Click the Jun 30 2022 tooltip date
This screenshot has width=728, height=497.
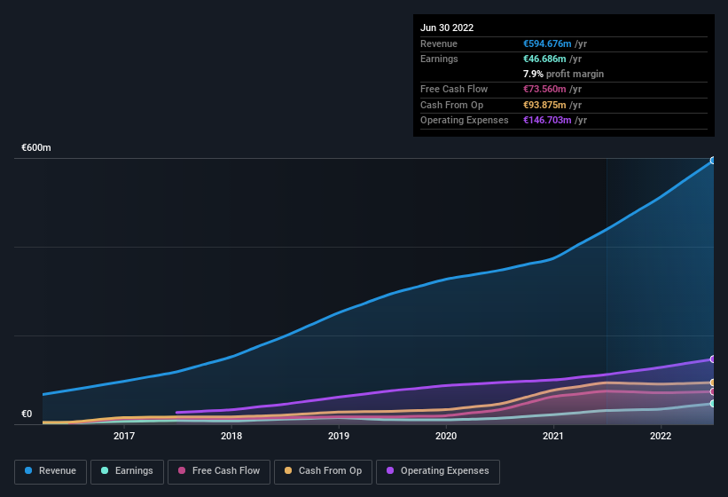point(447,28)
